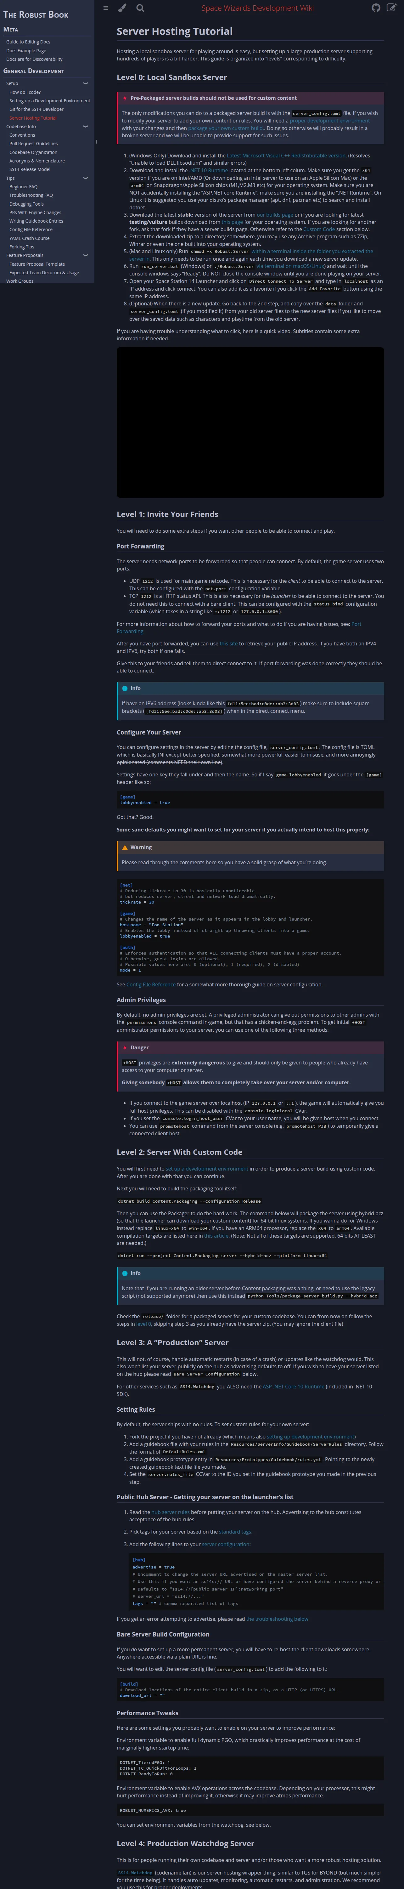Open the search magnifier icon
This screenshot has width=404, height=1889.
140,8
